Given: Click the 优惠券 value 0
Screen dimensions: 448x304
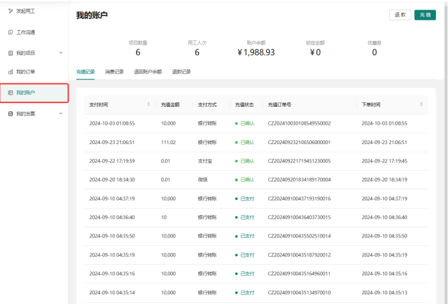Looking at the screenshot, I should click(x=374, y=52).
